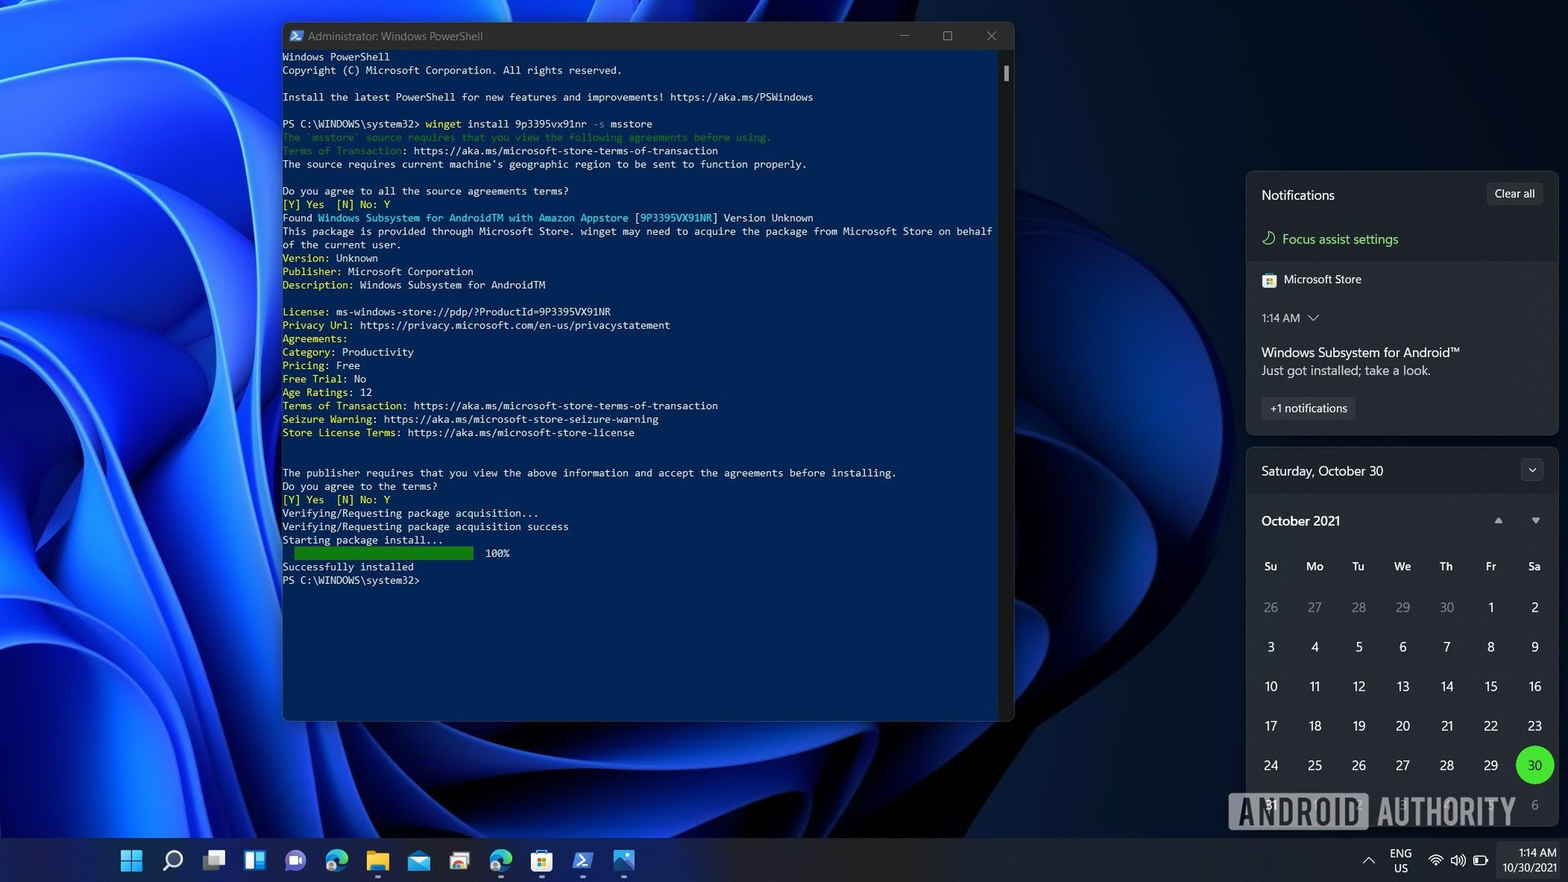This screenshot has width=1568, height=882.
Task: Click the October 2021 month header
Action: coord(1300,521)
